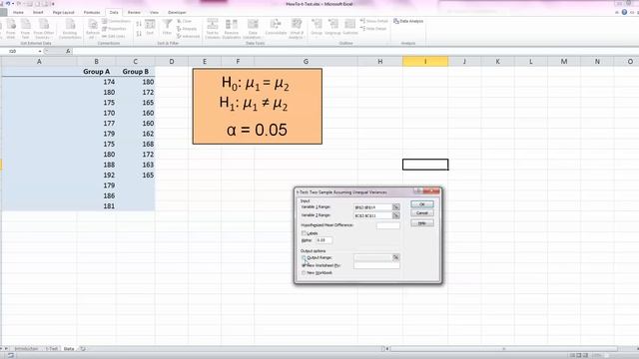Click the horizontal scrollbar at bottom
This screenshot has width=639, height=359.
coord(503,349)
